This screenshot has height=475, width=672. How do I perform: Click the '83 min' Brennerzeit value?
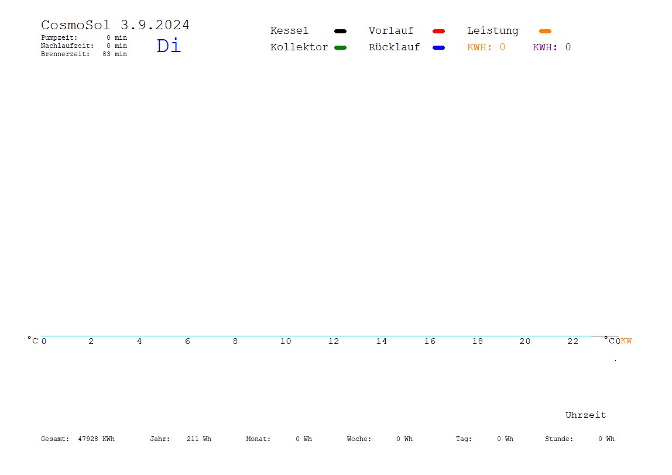(x=115, y=54)
